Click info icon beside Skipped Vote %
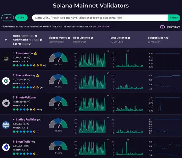 click(69, 38)
